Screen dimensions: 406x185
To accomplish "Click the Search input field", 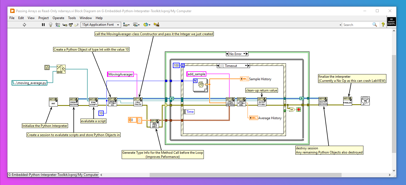I will 357,25.
